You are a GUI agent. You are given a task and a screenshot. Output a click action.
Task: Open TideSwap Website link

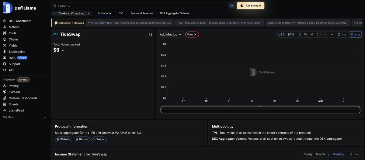(64, 139)
